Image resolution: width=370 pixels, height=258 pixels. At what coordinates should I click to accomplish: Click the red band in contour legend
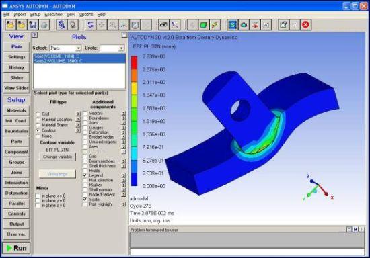coord(134,62)
